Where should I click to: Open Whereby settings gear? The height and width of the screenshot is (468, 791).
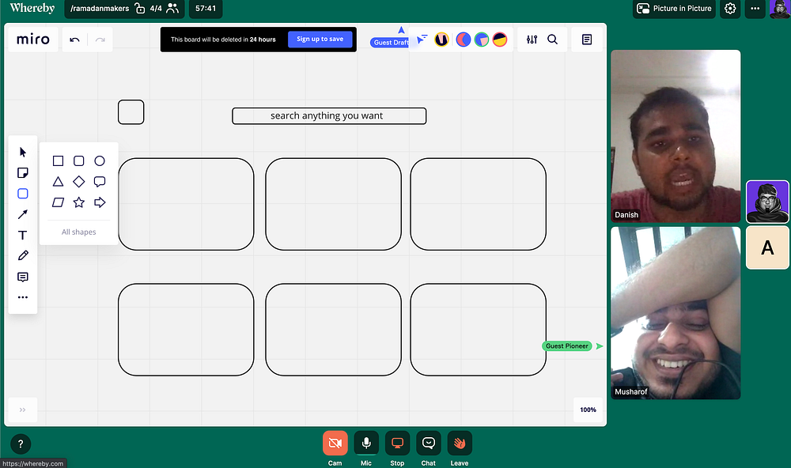(x=730, y=9)
